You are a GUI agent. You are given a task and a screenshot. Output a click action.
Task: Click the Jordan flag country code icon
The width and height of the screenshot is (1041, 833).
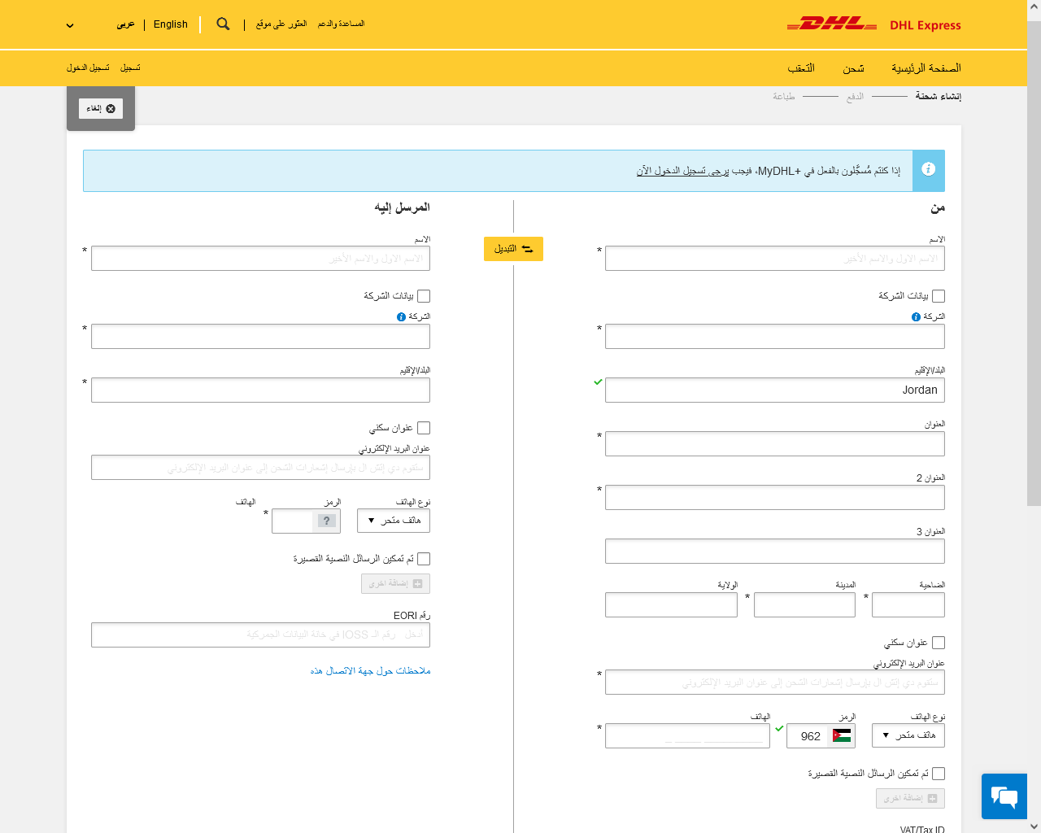coord(842,736)
